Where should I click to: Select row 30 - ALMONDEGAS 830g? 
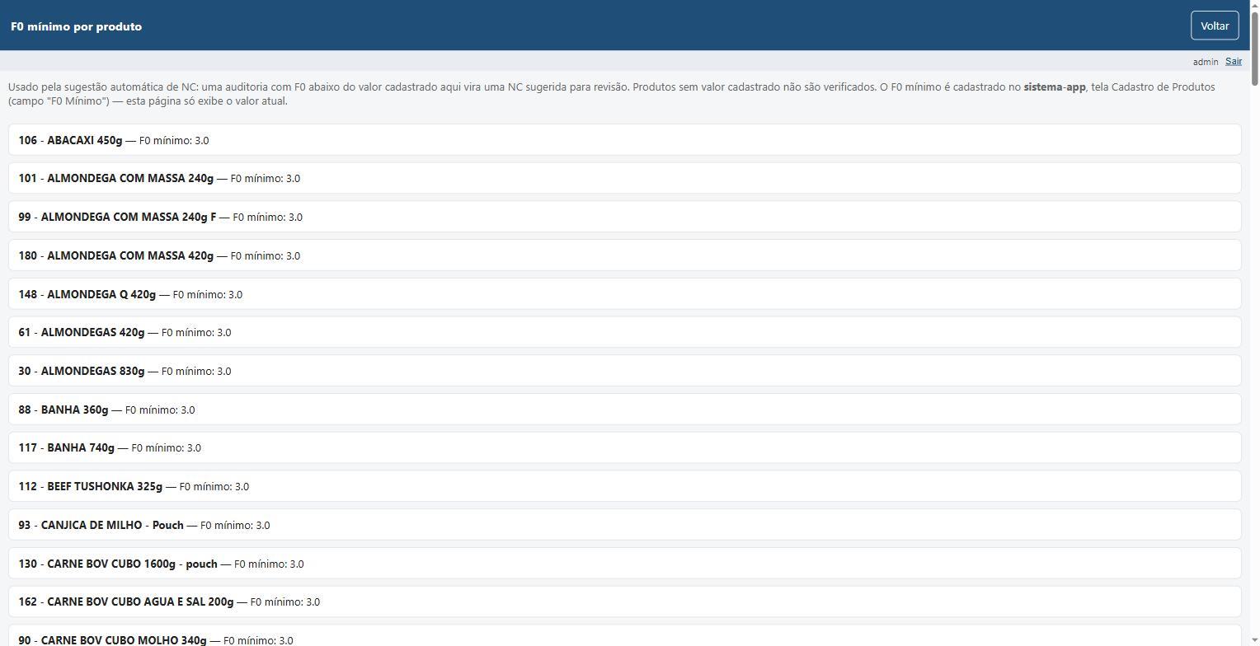coord(624,371)
